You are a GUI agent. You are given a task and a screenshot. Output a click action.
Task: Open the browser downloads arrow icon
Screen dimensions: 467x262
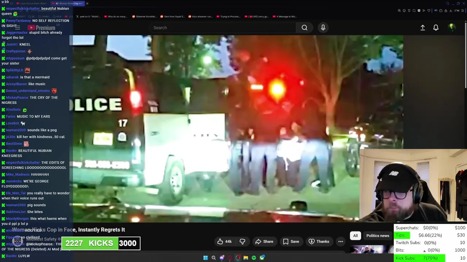click(x=451, y=11)
